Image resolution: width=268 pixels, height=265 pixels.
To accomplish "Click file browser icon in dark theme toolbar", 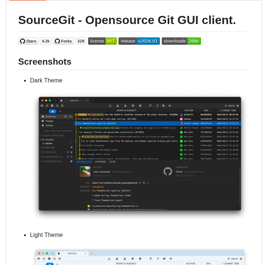I will tap(42, 106).
